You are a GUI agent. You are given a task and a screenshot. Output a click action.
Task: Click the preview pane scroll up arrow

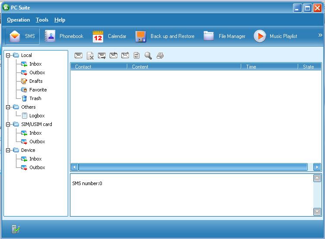coord(317,178)
